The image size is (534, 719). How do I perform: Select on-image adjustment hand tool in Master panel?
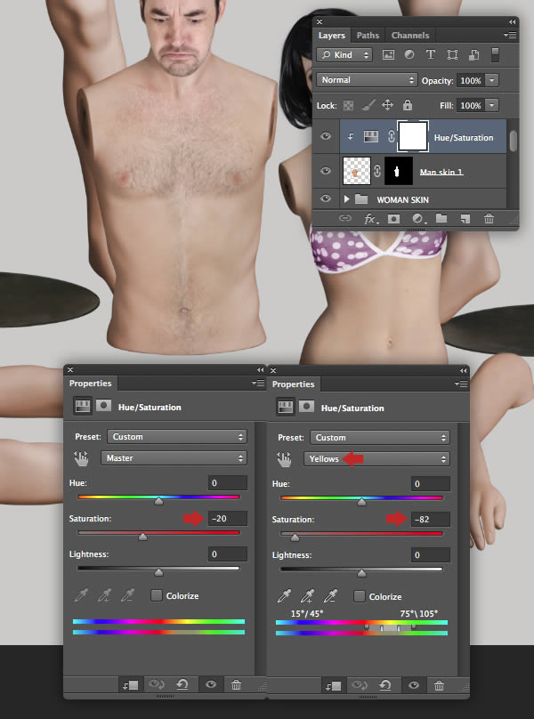coord(81,458)
